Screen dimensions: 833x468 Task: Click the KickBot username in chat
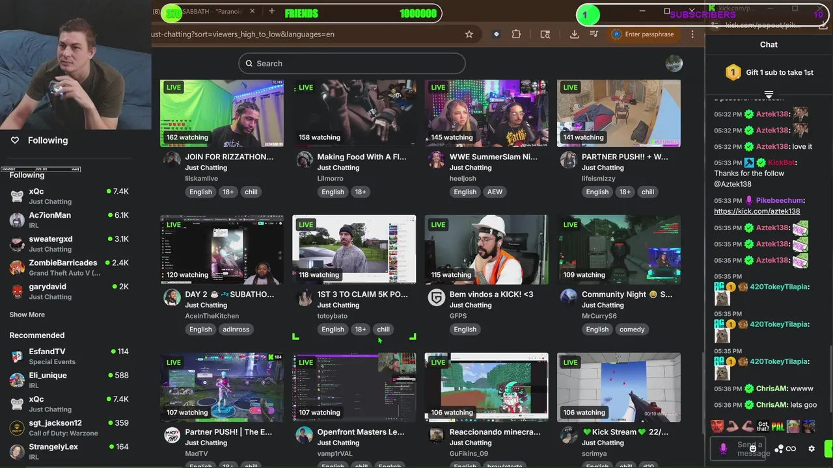[781, 162]
